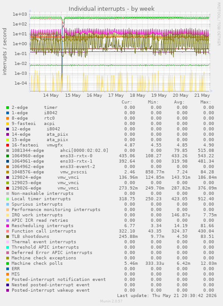Click the gray ahci legend color square
This screenshot has width=223, height=306.
click(x=8, y=151)
